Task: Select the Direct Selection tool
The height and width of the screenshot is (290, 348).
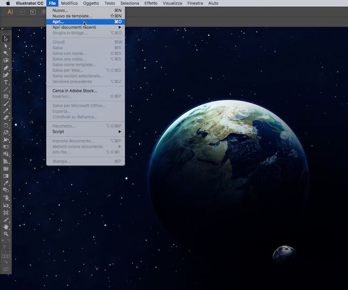Action: click(x=6, y=46)
